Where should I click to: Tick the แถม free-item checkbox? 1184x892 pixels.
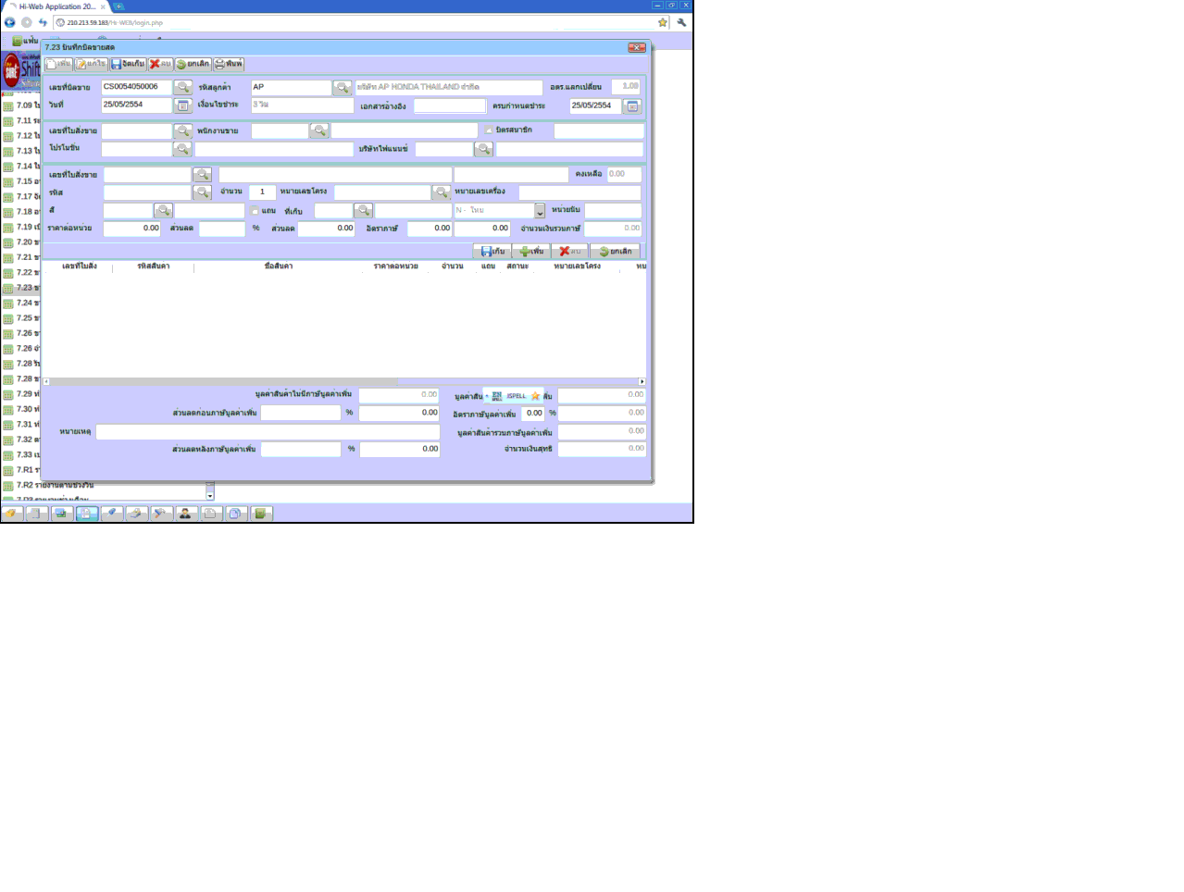tap(255, 210)
